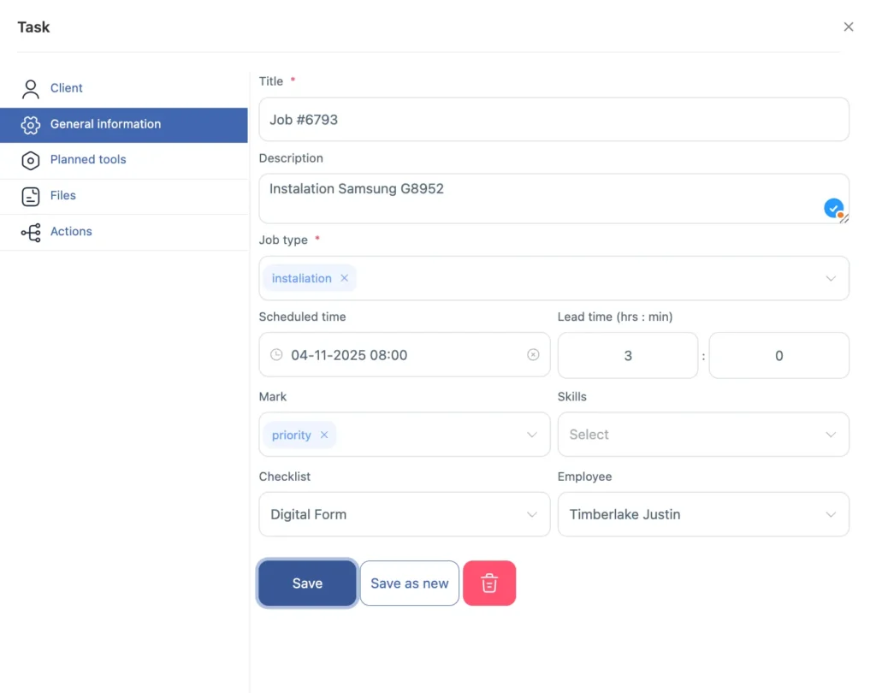Open the Employee dropdown showing Timberlake Justin

point(829,514)
